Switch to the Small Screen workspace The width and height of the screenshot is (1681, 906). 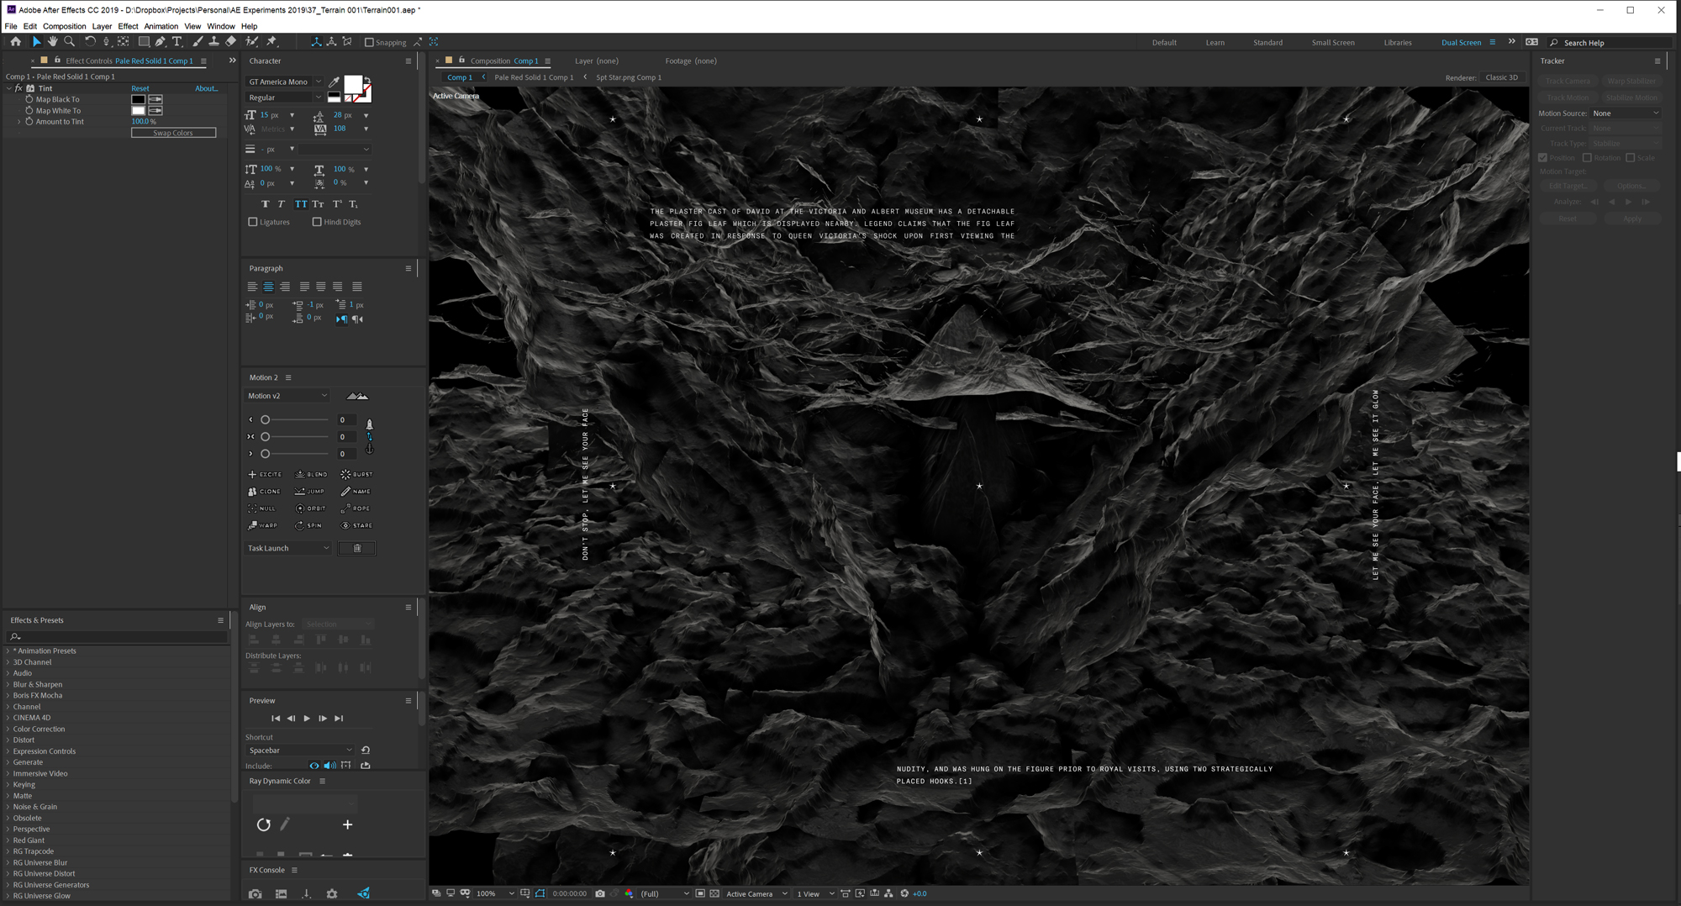pos(1332,42)
